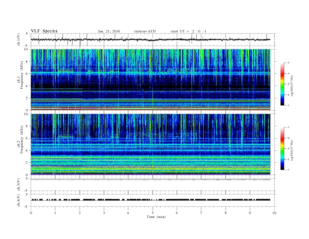The width and height of the screenshot is (309, 239).
Task: Click the "VLF Spectra" plot title
Action: click(x=44, y=31)
